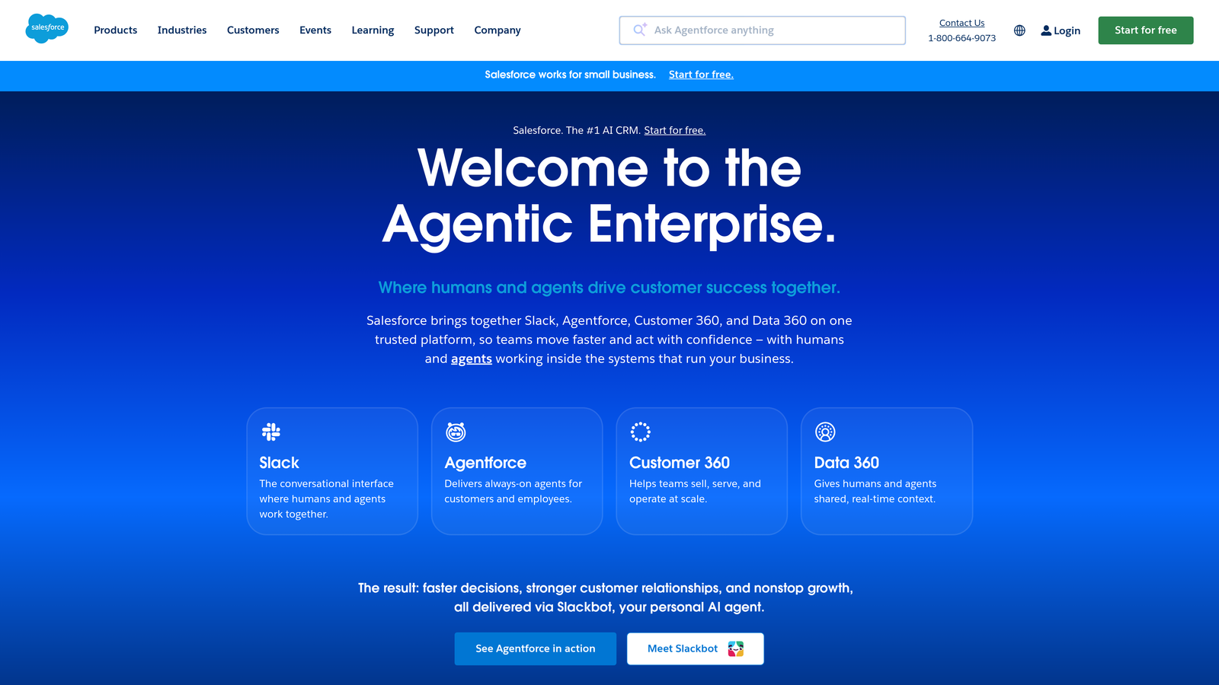1219x685 pixels.
Task: Click inside the Ask Agentforce anything field
Action: pos(762,30)
